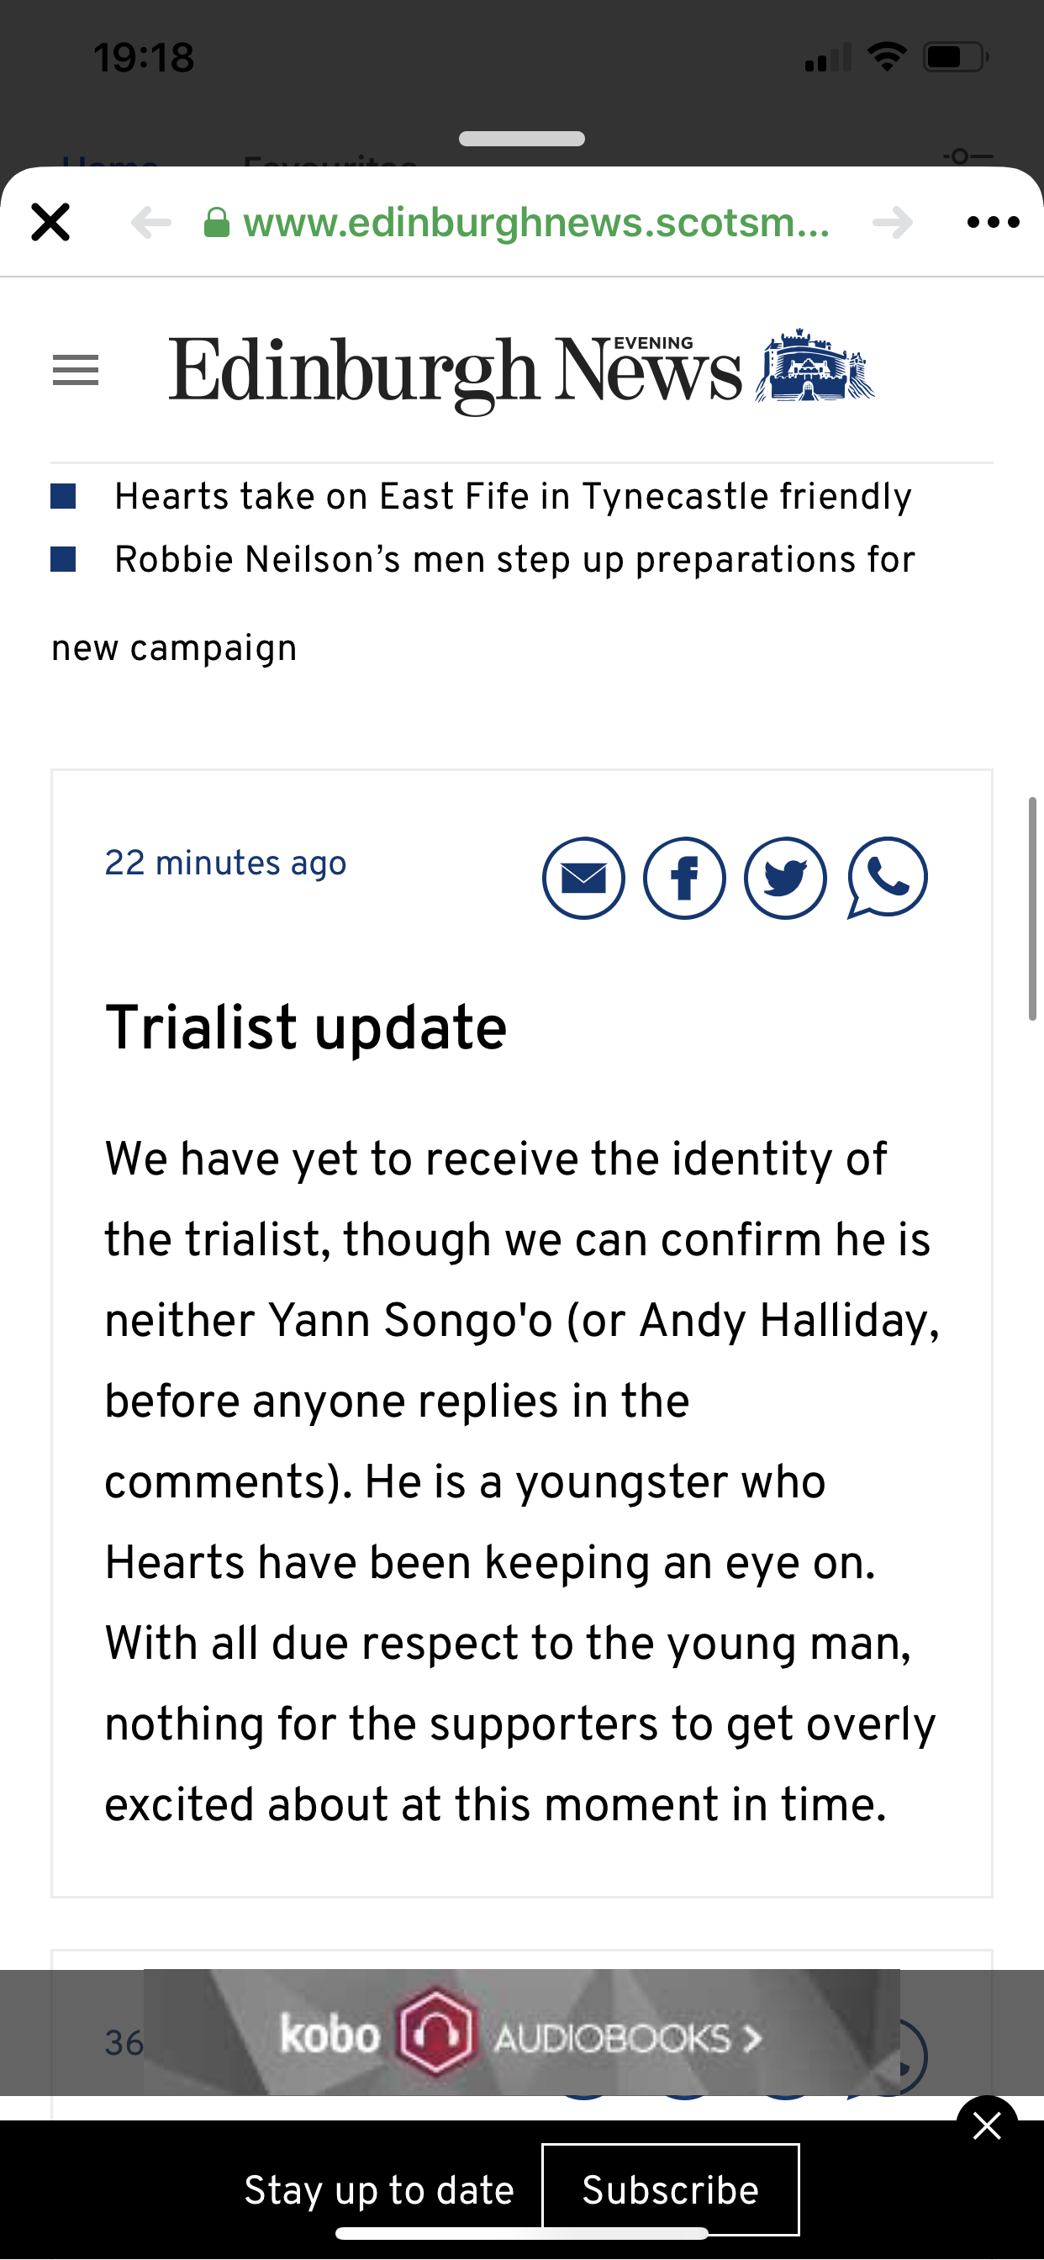Click the 22 minutes ago timestamp
This screenshot has height=2260, width=1044.
[x=225, y=863]
